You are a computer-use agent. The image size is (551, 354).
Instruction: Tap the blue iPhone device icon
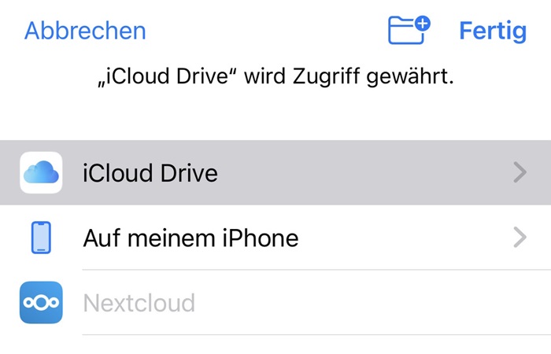41,238
